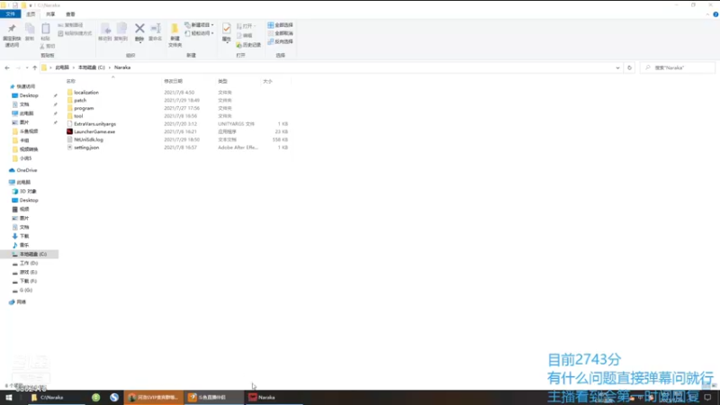Viewport: 720px width, 405px height.
Task: Click Invert selection (反向选择)
Action: click(280, 41)
